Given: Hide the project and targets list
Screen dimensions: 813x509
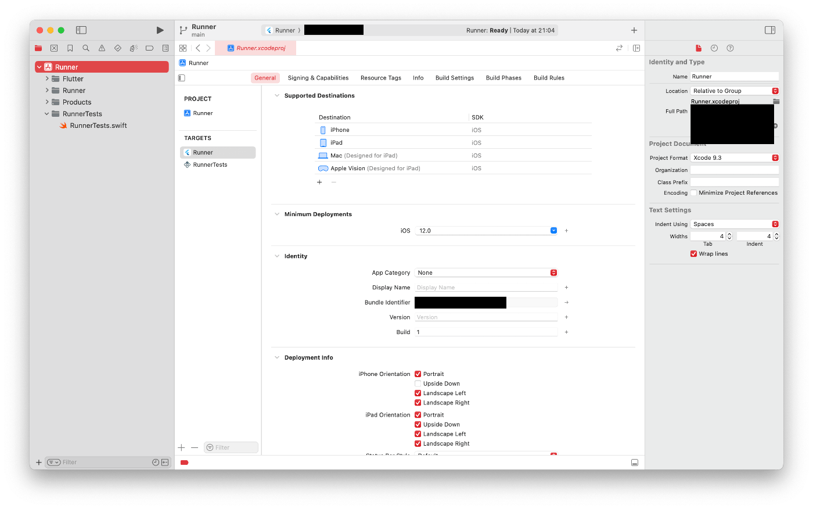Looking at the screenshot, I should pyautogui.click(x=182, y=78).
